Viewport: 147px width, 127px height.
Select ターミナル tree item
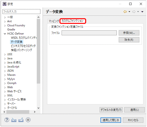point(12,108)
